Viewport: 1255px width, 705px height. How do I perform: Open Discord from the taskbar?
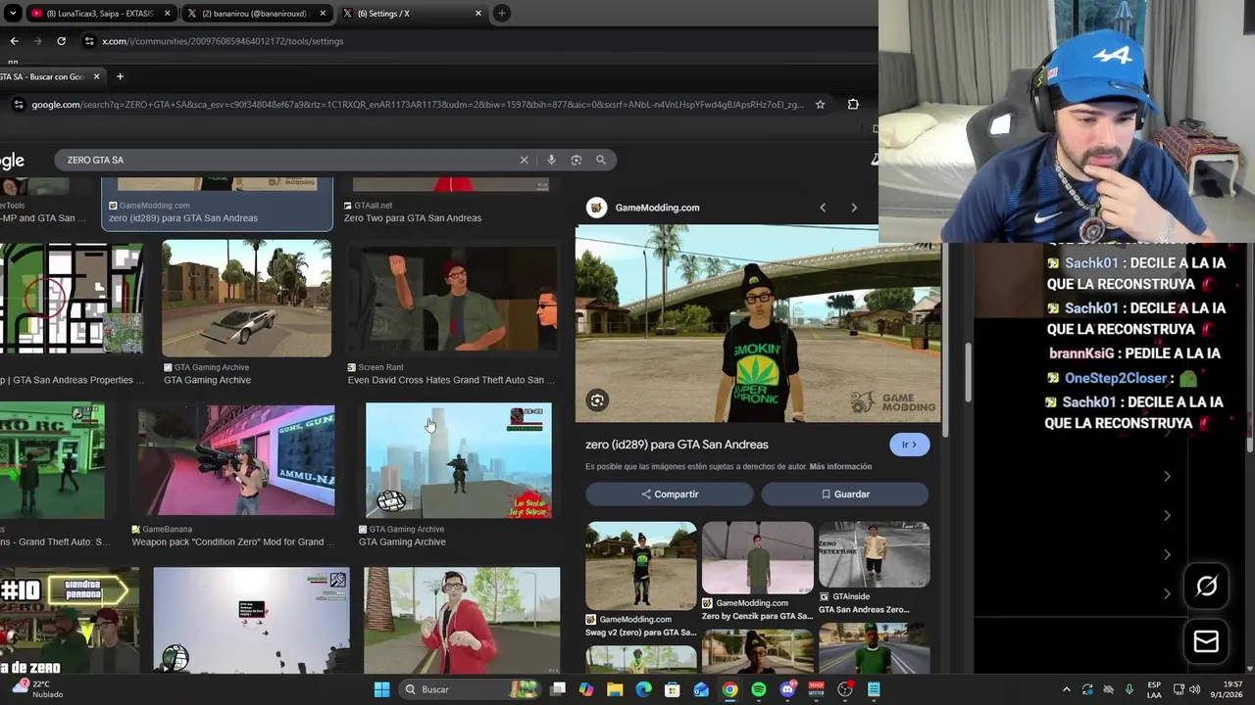[x=787, y=689]
